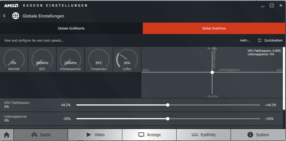Click the Temperatur 39°C gauge
The image size is (286, 141).
(x=99, y=59)
